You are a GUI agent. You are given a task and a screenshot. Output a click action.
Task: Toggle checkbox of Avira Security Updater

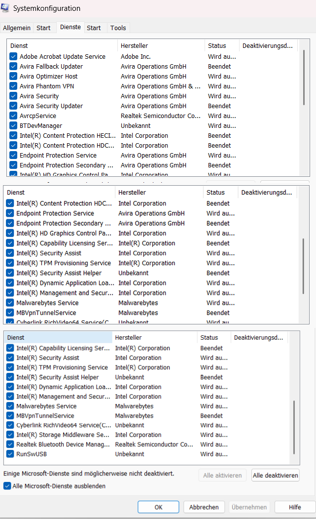[x=13, y=106]
